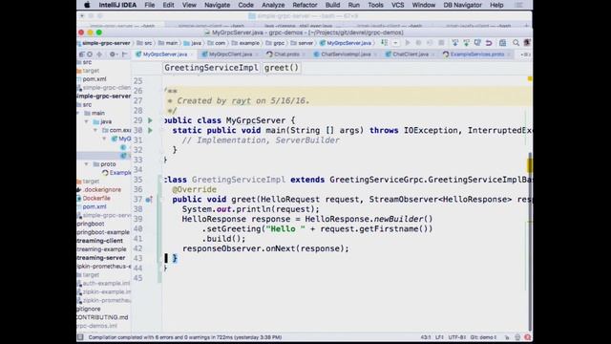The image size is (611, 344).
Task: Open the Project Structure toolbar icon
Action: [503, 43]
